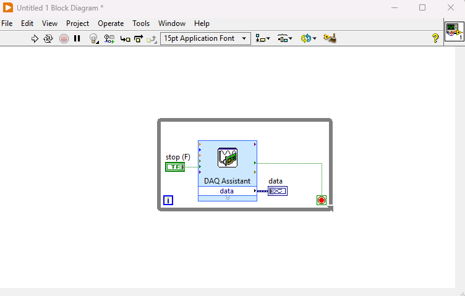Open the Operate menu
The image size is (465, 296).
pyautogui.click(x=111, y=23)
